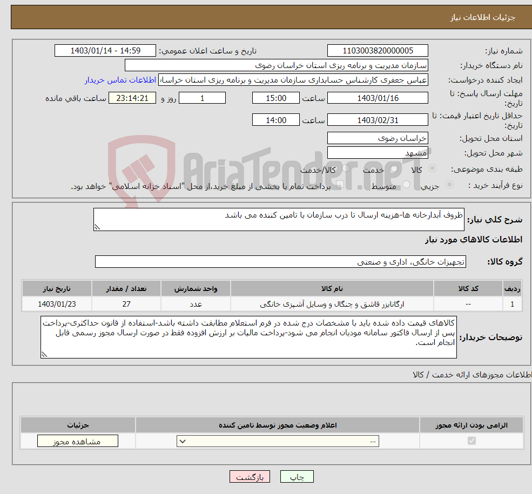Click the اطلاعات کالاهای مورد نیاز heading
Image resolution: width=532 pixels, height=494 pixels.
[x=474, y=239]
